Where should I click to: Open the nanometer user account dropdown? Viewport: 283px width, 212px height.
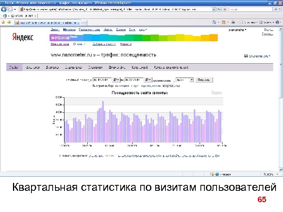[x=237, y=29]
